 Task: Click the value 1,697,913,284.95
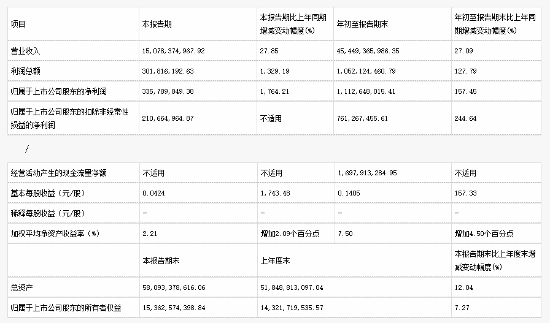(367, 173)
